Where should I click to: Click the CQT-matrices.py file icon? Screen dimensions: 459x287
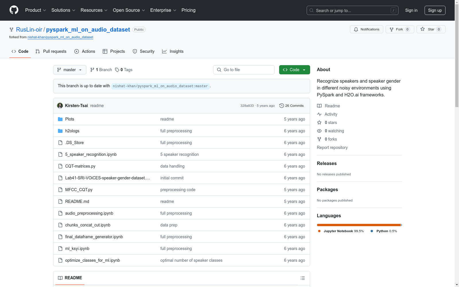tap(60, 166)
